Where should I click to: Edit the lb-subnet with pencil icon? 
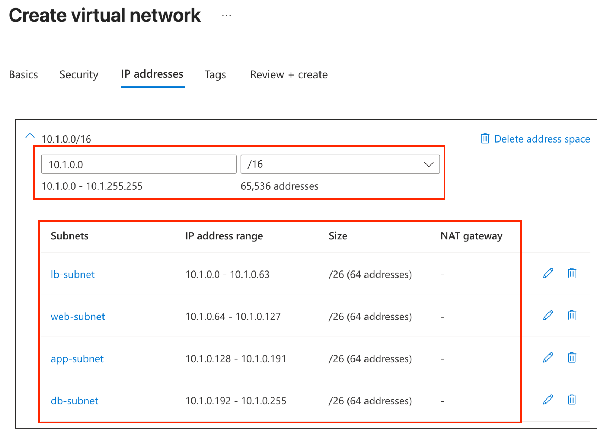coord(548,273)
